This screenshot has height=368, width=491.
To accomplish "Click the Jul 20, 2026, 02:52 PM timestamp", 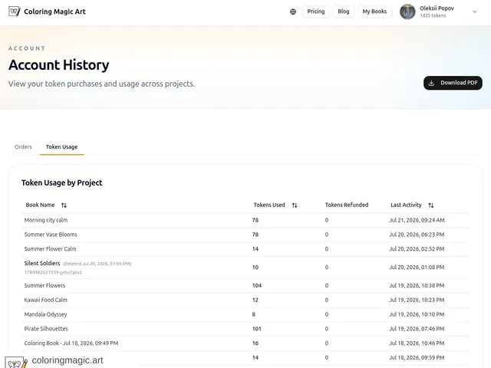I will coord(417,249).
